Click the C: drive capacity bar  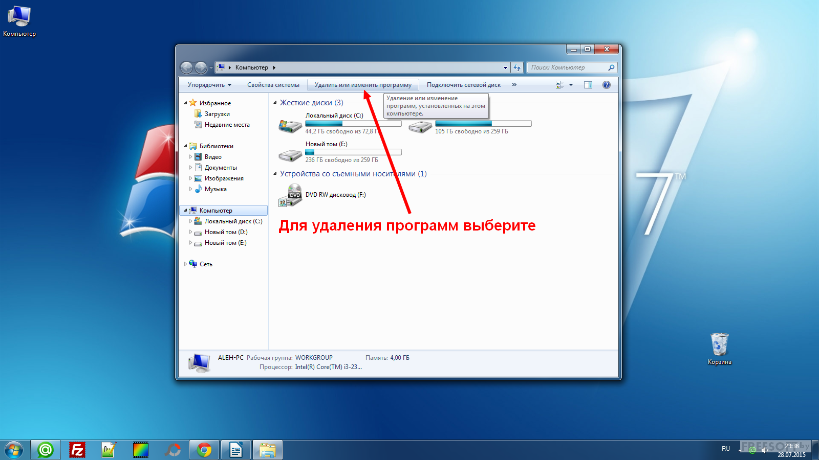pos(353,124)
